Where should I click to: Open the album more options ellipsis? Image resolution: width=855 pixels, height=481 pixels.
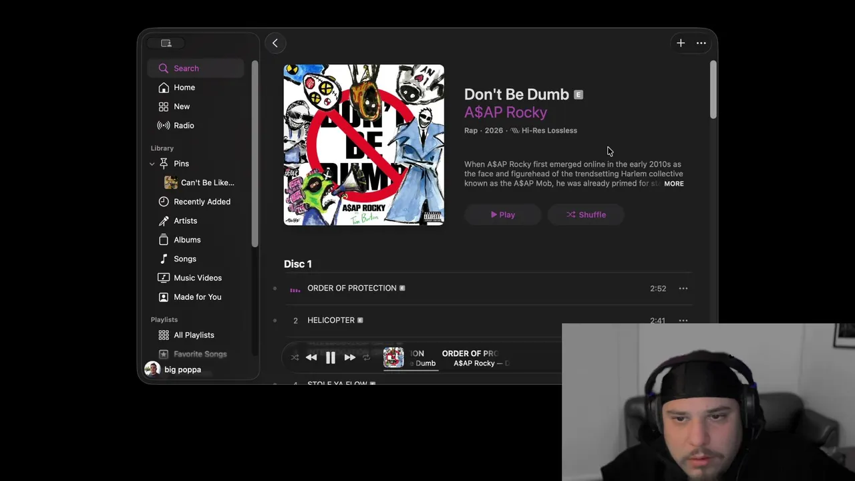(701, 43)
